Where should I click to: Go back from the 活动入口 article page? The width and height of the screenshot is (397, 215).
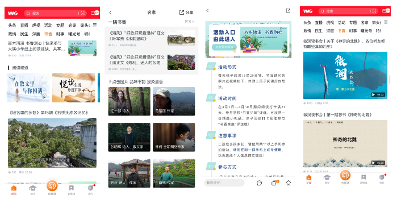click(x=207, y=10)
